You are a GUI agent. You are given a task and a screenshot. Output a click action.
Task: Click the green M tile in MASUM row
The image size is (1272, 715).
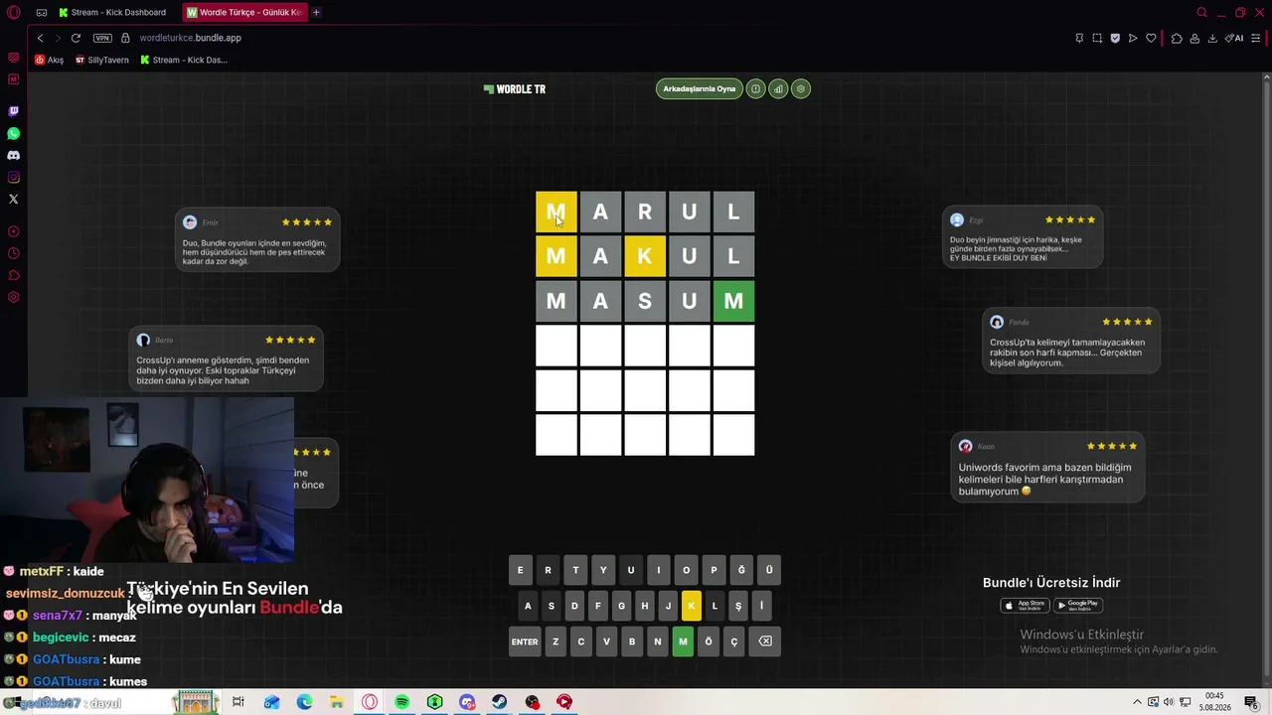[x=733, y=301]
